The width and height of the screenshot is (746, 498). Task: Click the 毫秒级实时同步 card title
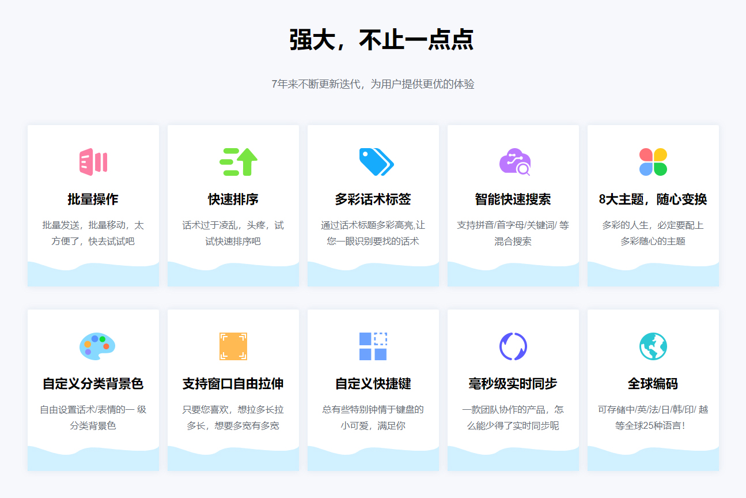point(513,383)
